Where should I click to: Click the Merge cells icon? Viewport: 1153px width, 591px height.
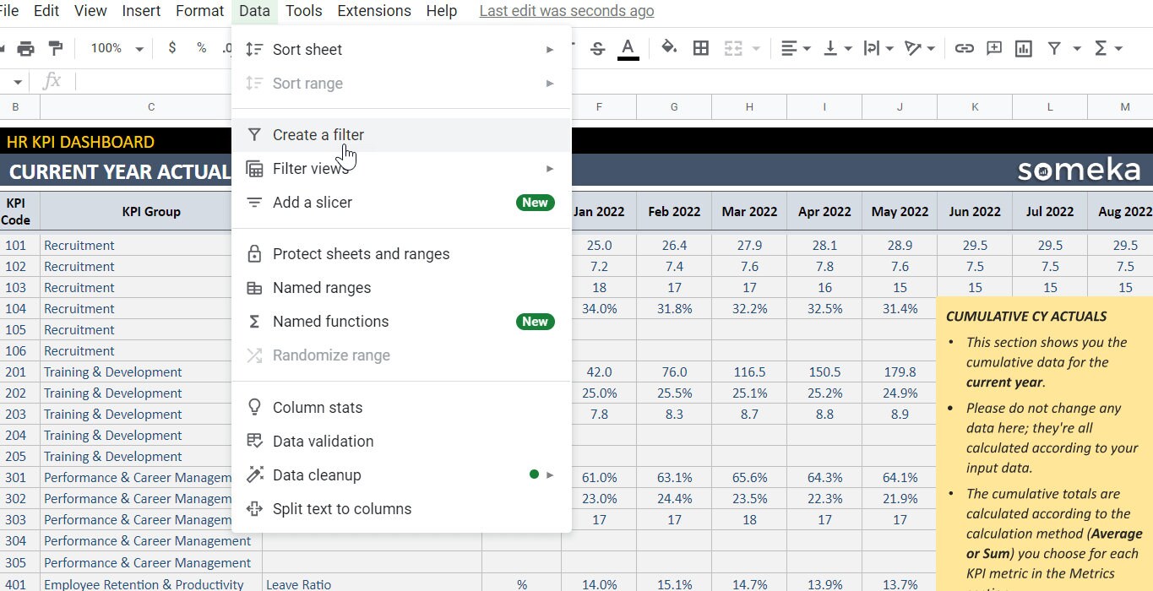point(733,48)
